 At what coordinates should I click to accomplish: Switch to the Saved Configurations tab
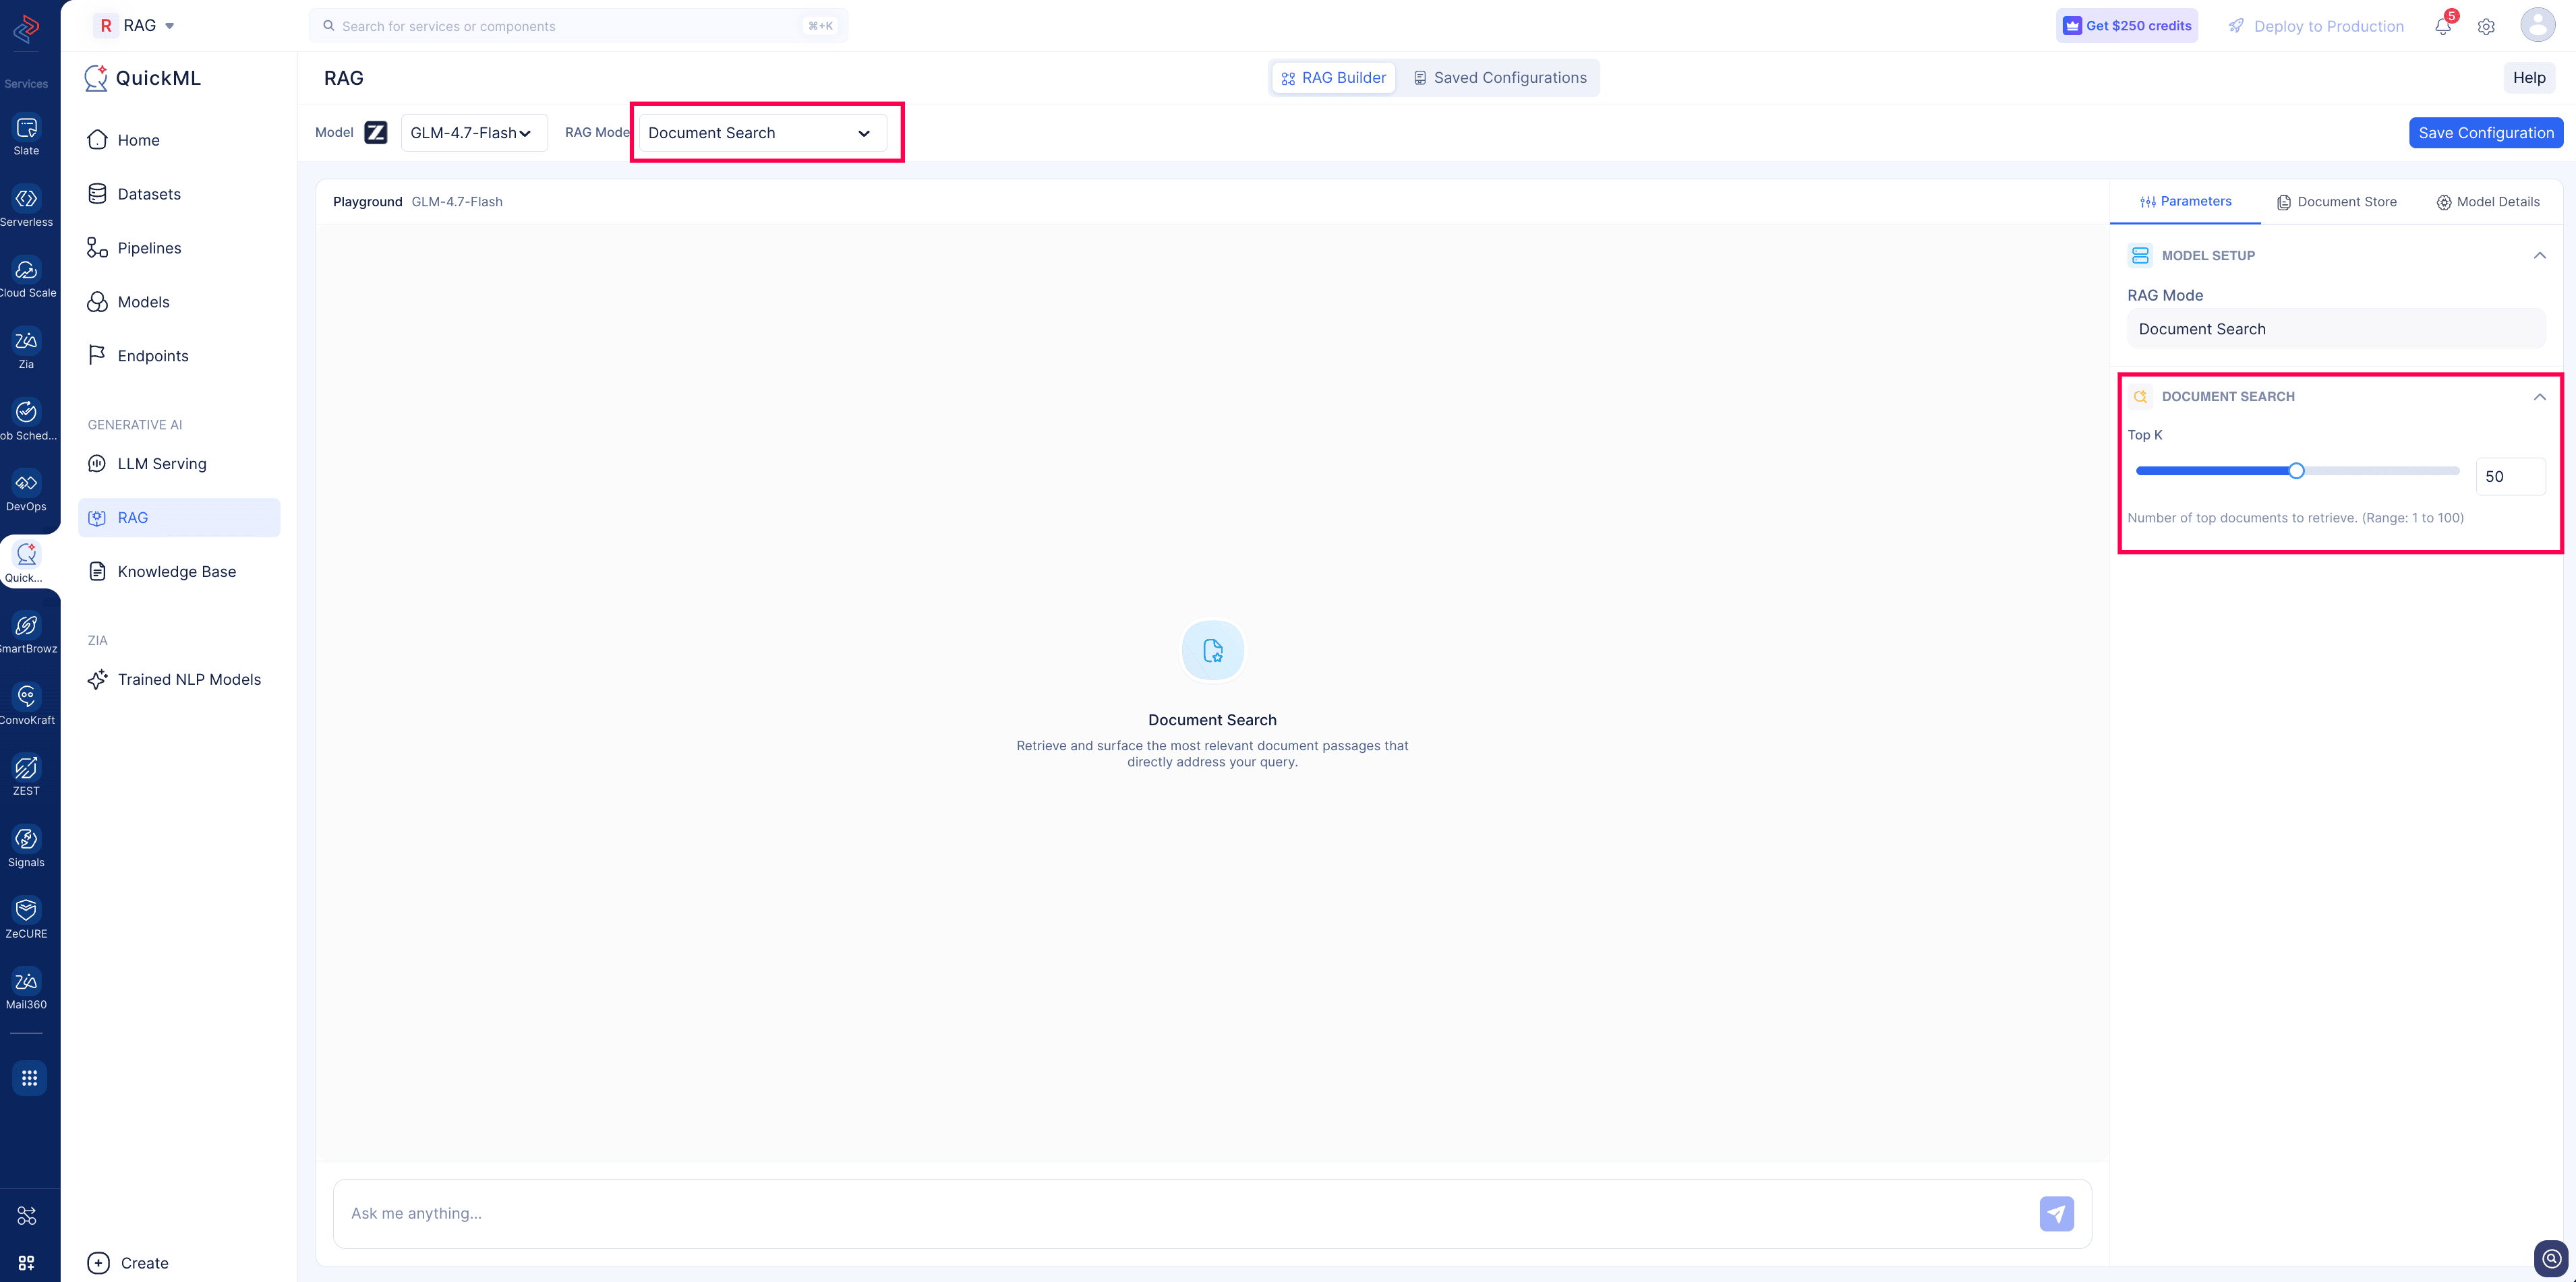[x=1500, y=78]
